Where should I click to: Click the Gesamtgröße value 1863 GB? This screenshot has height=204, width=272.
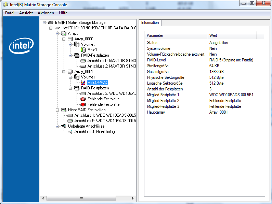point(217,72)
